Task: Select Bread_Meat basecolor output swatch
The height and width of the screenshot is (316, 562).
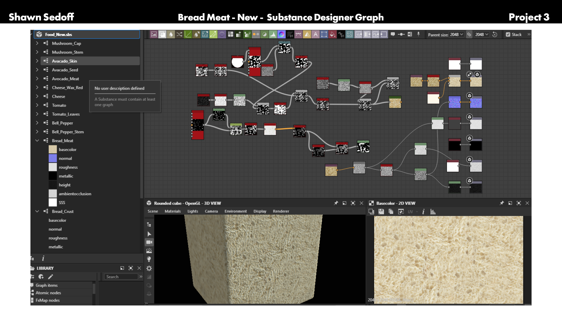Action: (x=53, y=150)
